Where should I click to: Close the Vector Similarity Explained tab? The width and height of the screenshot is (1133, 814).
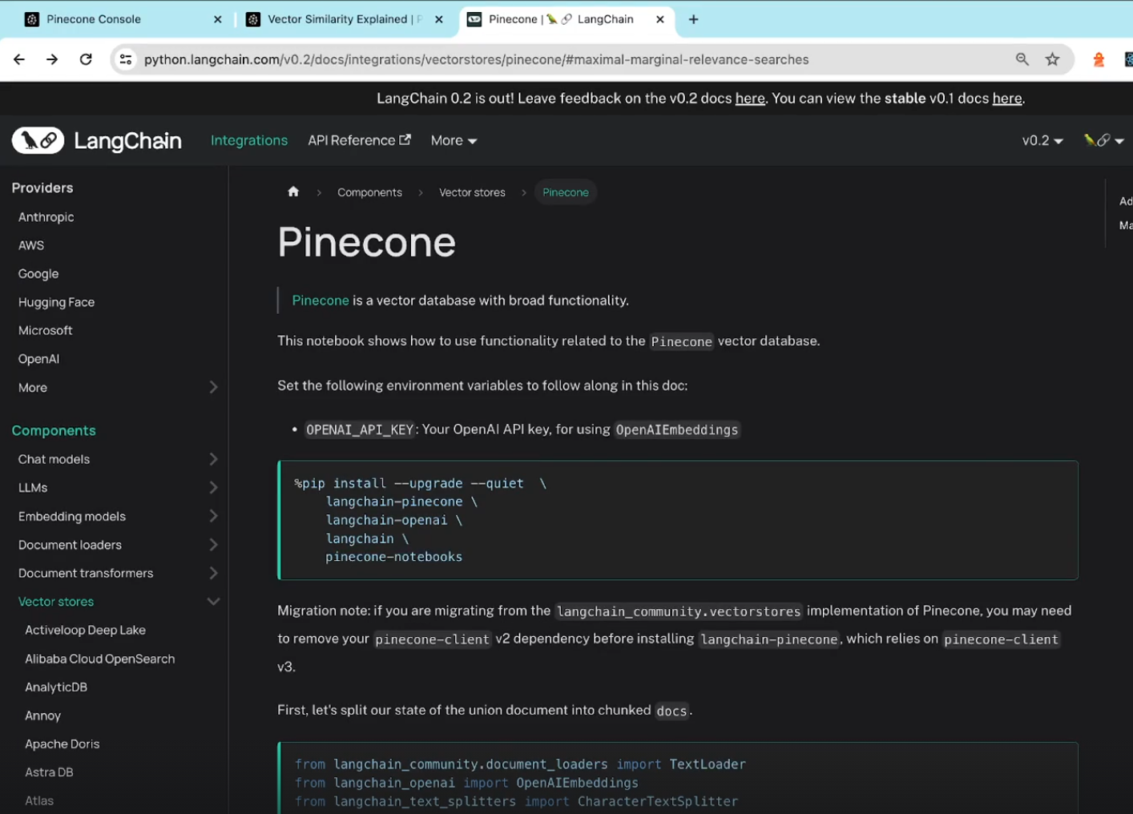(x=439, y=19)
